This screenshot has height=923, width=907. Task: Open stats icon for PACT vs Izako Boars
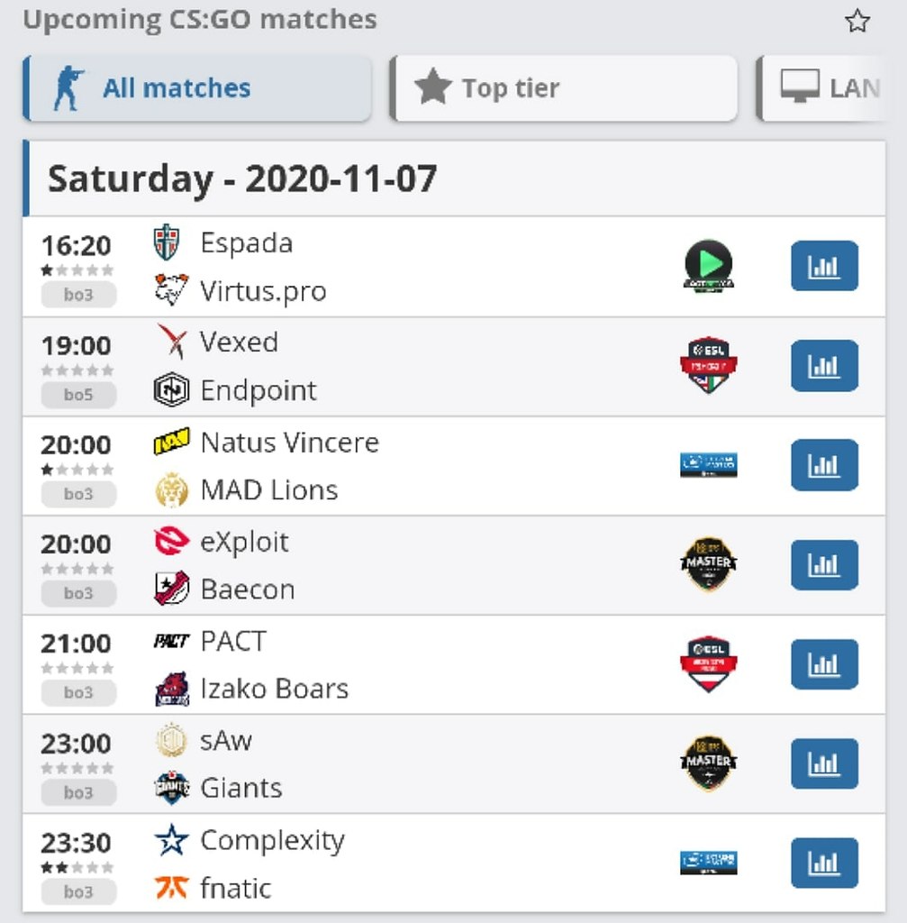824,664
